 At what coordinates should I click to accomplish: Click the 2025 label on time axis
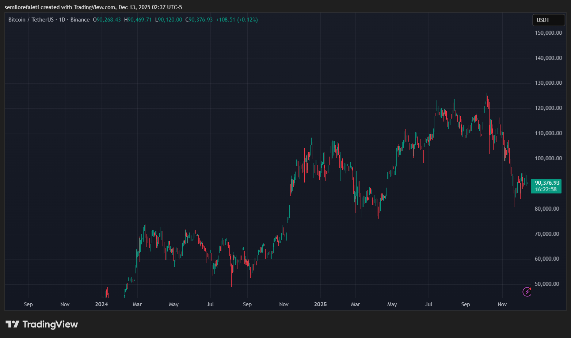[x=320, y=304]
